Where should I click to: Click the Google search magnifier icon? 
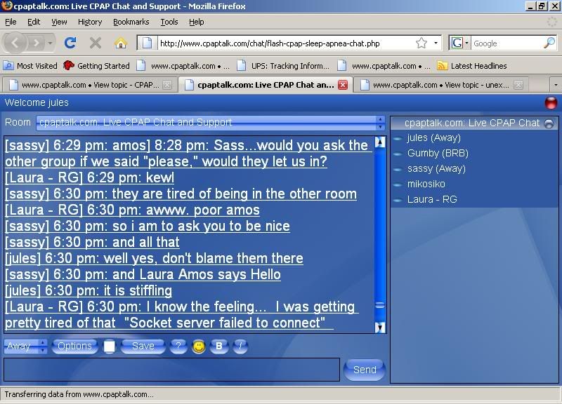pos(549,43)
